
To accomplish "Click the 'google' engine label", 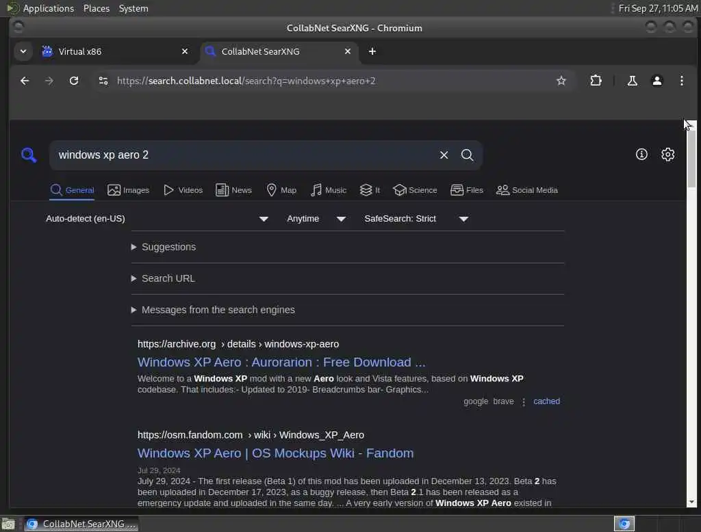I will (476, 401).
